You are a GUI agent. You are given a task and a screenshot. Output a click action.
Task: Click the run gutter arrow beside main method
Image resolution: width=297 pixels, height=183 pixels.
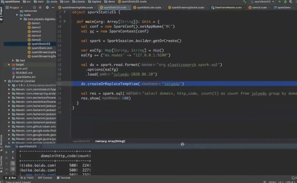(65, 21)
